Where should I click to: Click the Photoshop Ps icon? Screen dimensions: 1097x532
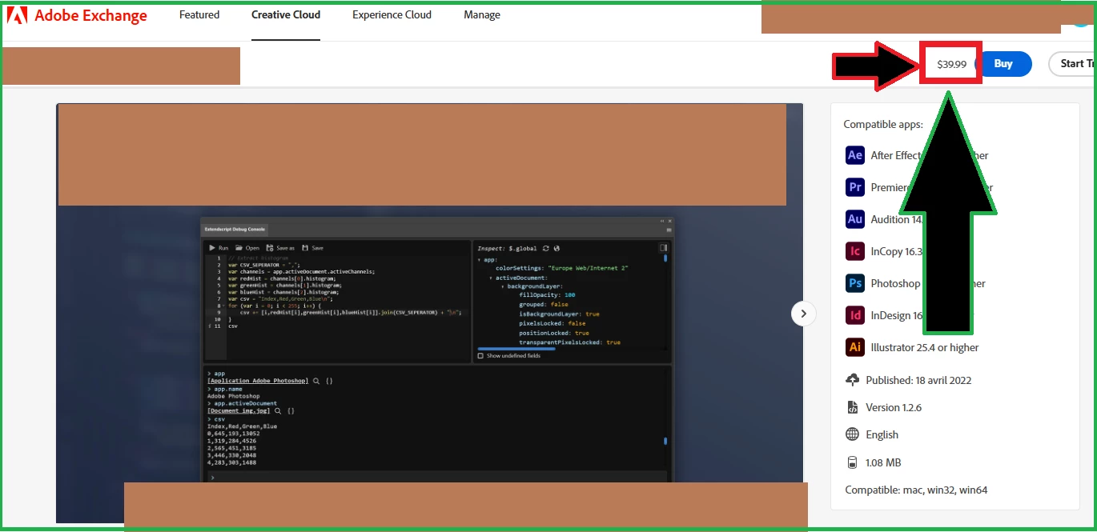coord(855,283)
